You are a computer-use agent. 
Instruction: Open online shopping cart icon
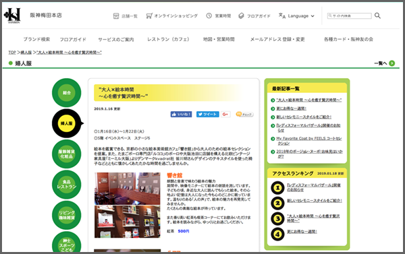click(149, 16)
